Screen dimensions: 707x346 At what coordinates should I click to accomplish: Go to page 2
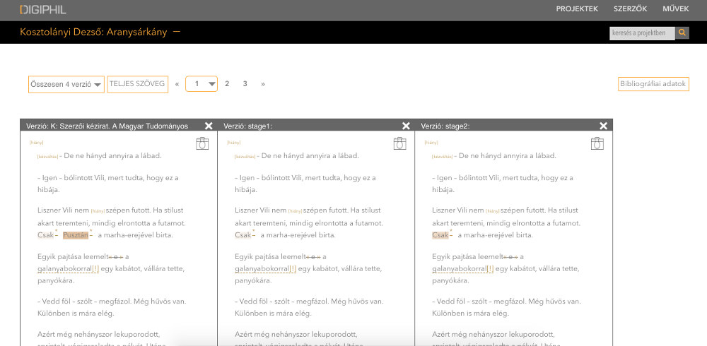(x=227, y=84)
